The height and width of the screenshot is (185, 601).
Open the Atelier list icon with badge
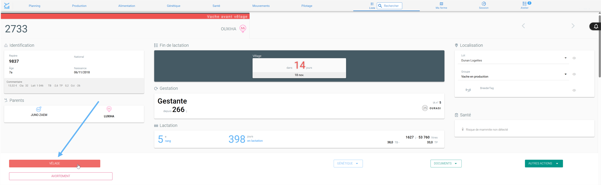pos(525,4)
